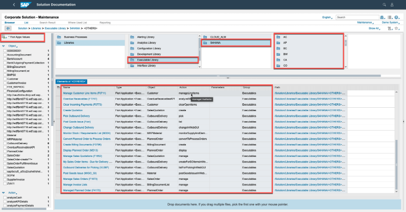This screenshot has width=406, height=212.
Task: Check the OutboundDelivery filter checkbox
Action: point(5,143)
